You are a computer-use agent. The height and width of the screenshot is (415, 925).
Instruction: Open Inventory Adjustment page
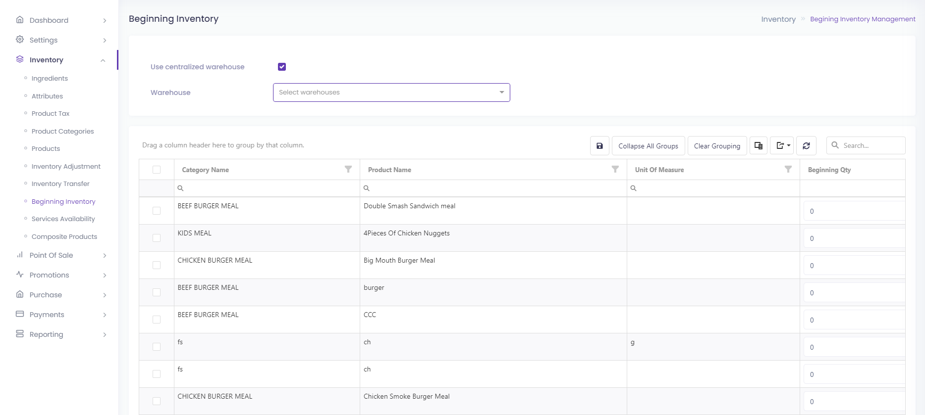(66, 166)
